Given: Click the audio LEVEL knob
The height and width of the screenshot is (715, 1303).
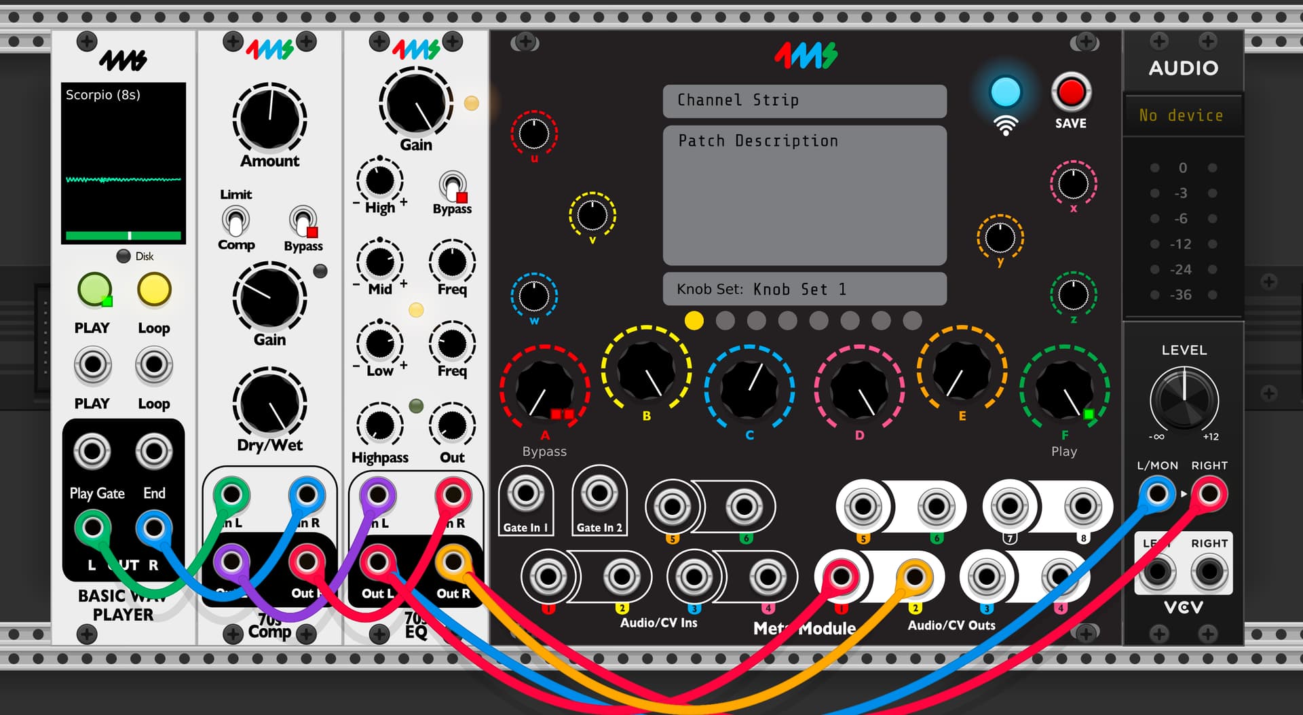Looking at the screenshot, I should pos(1184,400).
